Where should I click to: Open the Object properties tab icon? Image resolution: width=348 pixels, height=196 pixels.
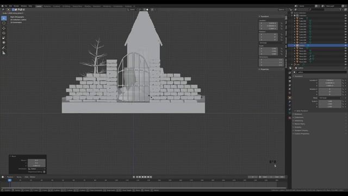(290, 97)
